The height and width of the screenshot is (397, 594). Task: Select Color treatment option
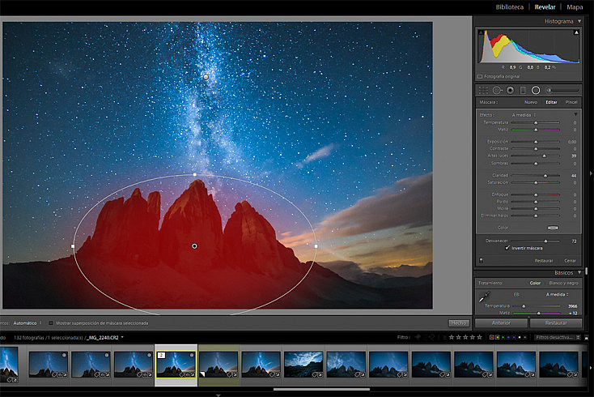click(535, 283)
